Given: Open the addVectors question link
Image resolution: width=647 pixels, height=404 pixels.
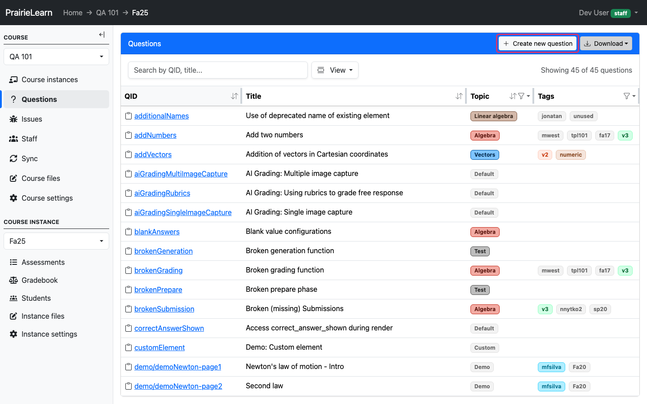Looking at the screenshot, I should [153, 154].
